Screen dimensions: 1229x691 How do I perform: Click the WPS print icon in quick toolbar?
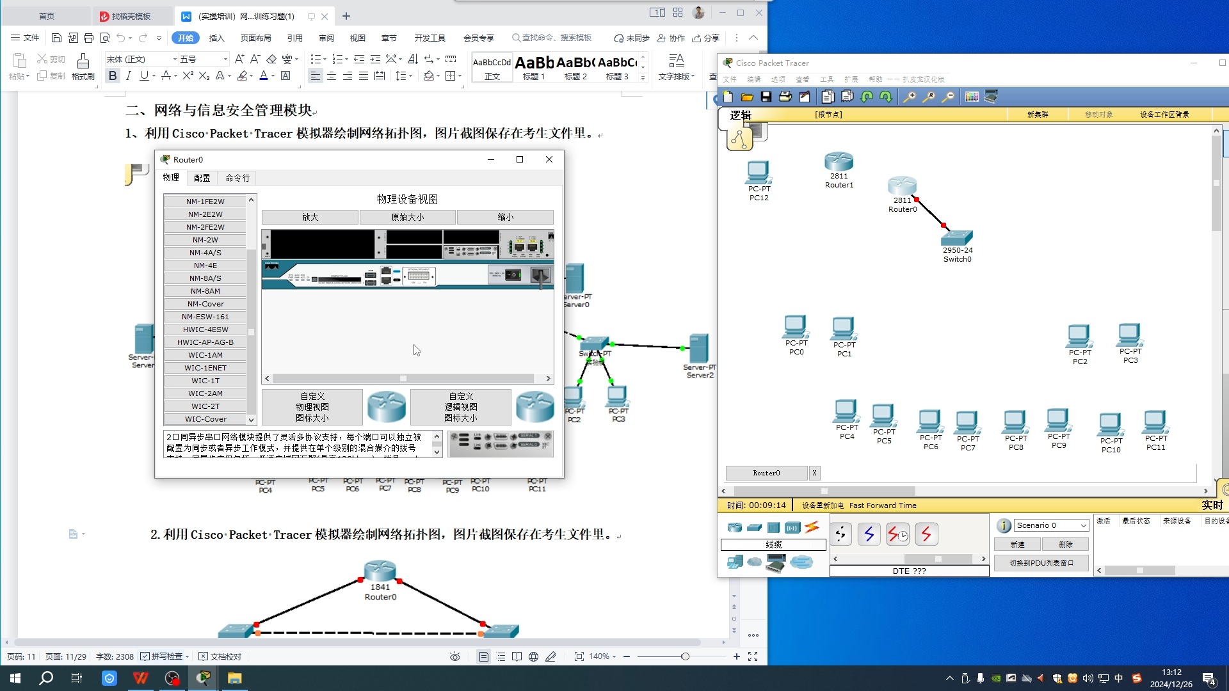[x=89, y=38]
